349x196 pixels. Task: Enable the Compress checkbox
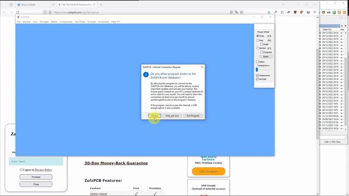(x=262, y=52)
